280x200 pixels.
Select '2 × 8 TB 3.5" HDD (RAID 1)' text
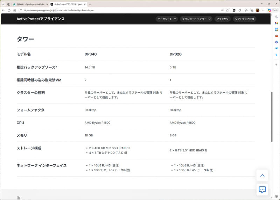click(x=188, y=150)
